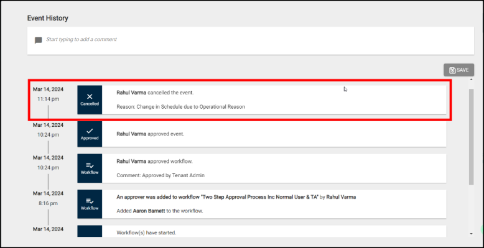Click the comment input field
Image resolution: width=484 pixels, height=248 pixels.
251,41
